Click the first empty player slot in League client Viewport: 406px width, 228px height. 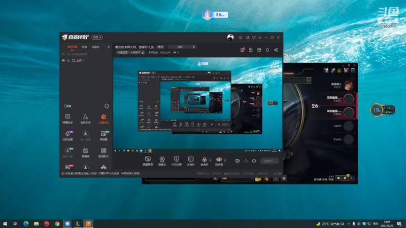(349, 99)
